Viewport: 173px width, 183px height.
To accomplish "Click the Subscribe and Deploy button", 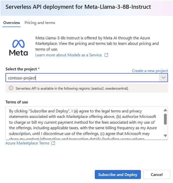I will [118, 174].
